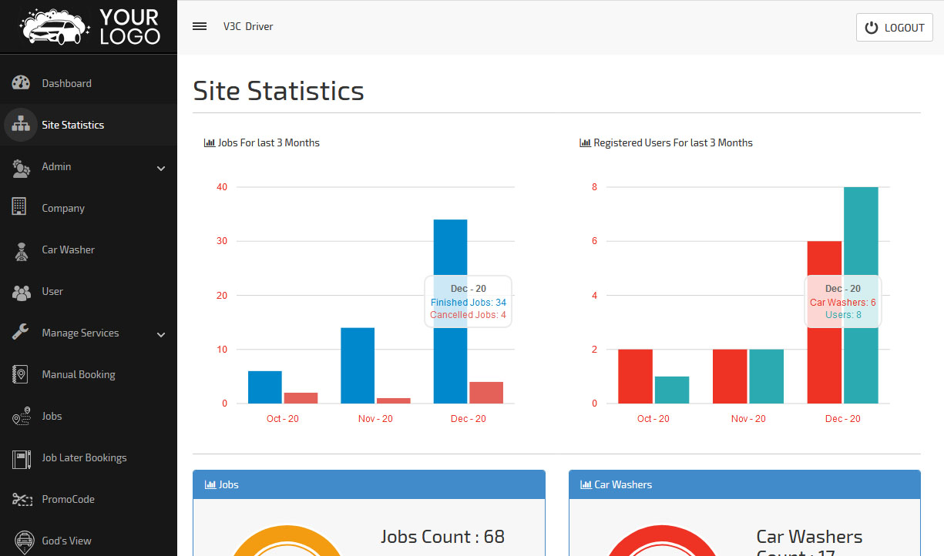The width and height of the screenshot is (944, 556).
Task: Click the 'Jobs For last 3 Months' title
Action: tap(269, 142)
